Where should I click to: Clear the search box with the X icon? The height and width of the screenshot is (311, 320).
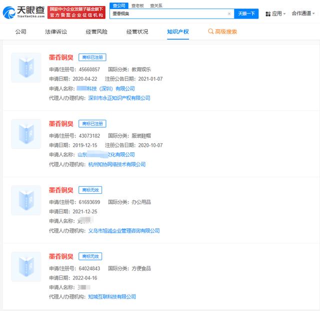pyautogui.click(x=229, y=14)
